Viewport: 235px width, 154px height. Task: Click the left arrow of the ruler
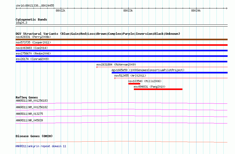pos(16,8)
